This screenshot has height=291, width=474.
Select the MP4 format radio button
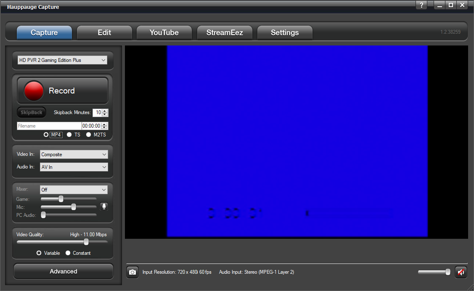point(46,134)
